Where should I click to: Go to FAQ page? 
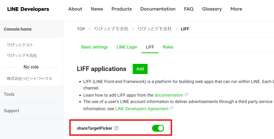click(x=189, y=9)
